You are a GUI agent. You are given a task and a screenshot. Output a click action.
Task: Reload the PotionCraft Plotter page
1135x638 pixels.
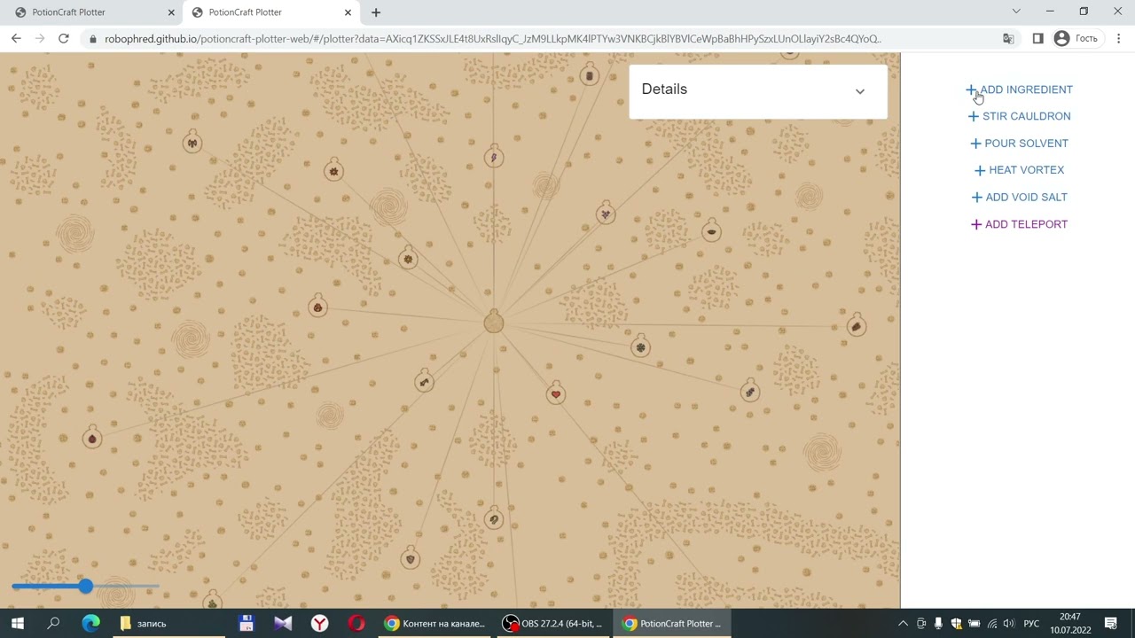(x=64, y=39)
